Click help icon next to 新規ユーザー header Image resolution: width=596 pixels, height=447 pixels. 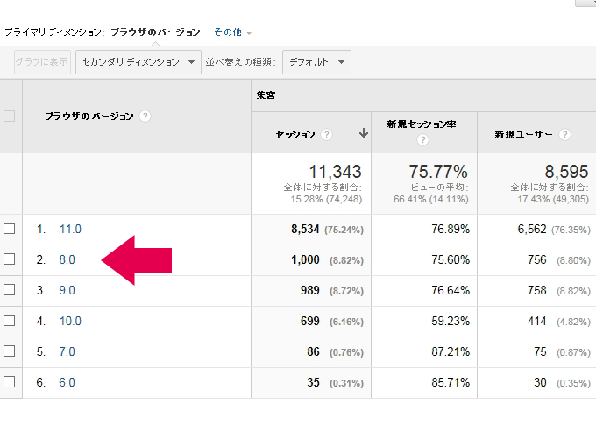coord(564,135)
